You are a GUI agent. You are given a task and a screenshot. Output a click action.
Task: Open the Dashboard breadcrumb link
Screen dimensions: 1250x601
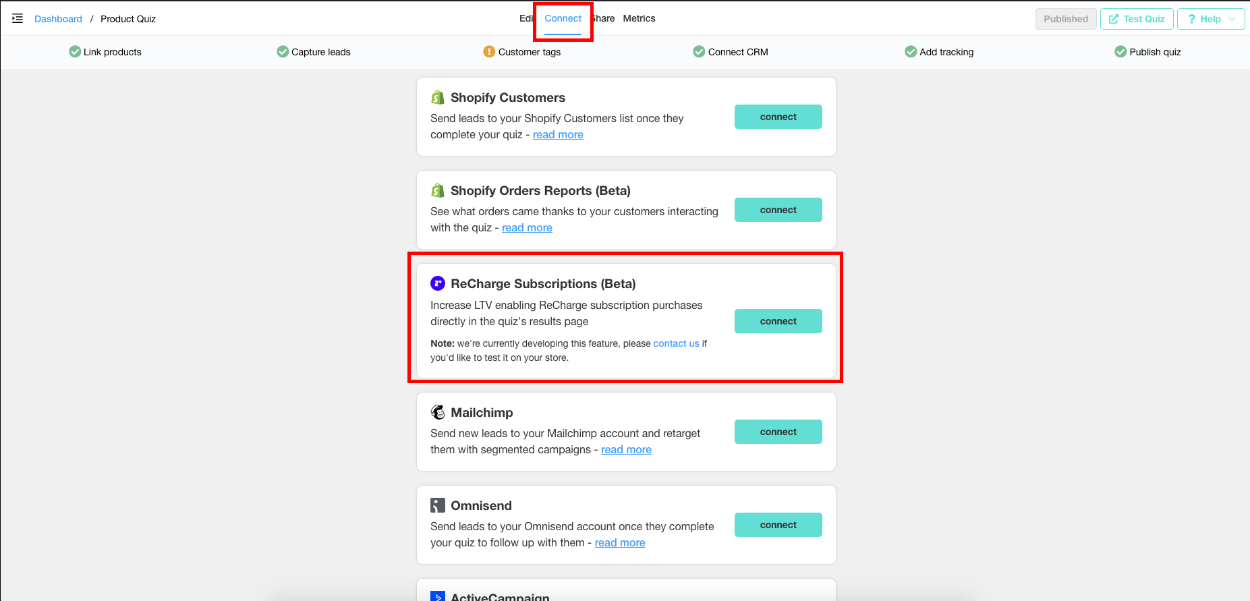coord(58,19)
